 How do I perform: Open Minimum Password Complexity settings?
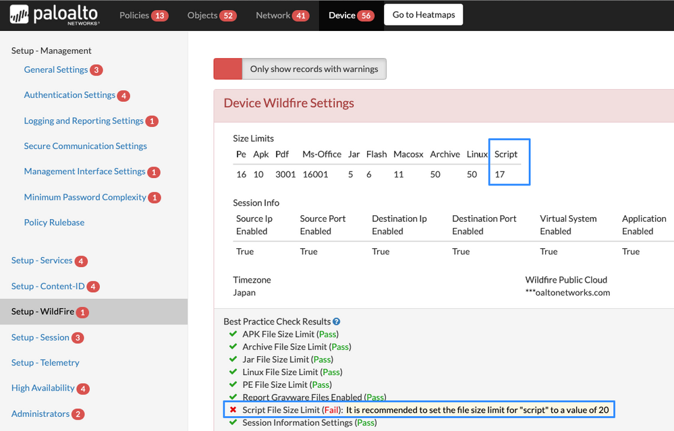click(85, 197)
